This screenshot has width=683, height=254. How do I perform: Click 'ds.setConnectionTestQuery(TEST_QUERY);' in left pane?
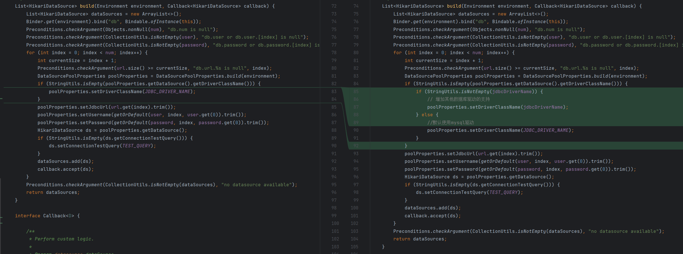pyautogui.click(x=102, y=146)
